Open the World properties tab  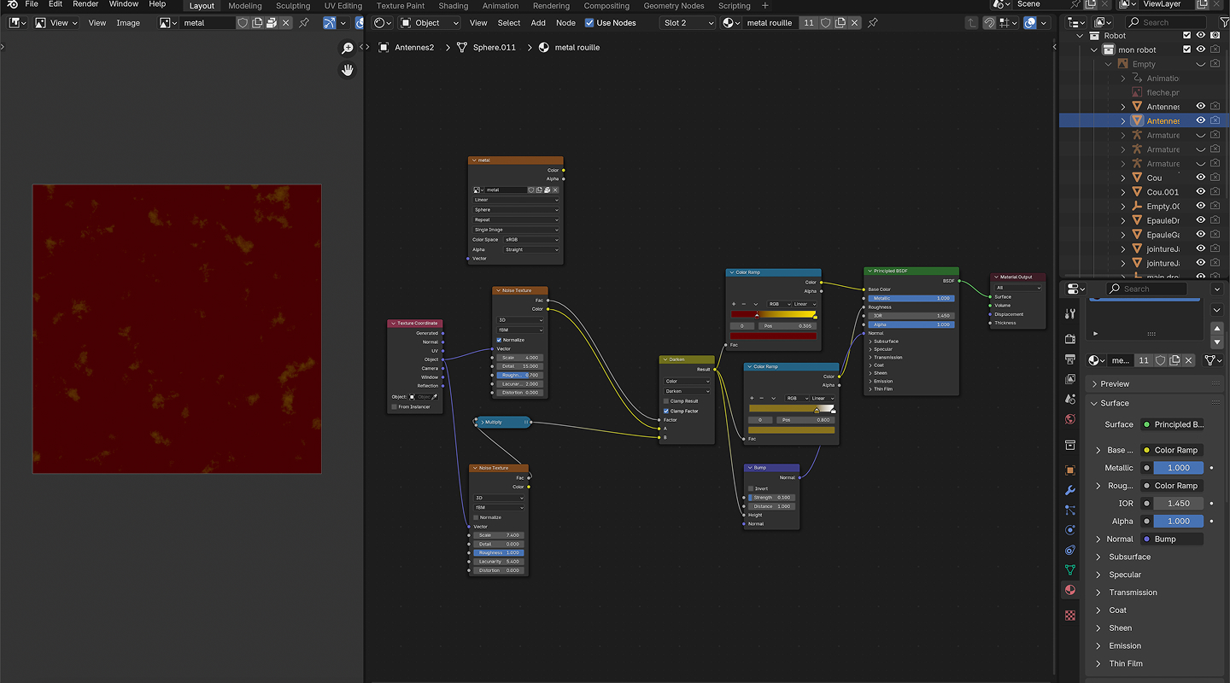coord(1070,419)
